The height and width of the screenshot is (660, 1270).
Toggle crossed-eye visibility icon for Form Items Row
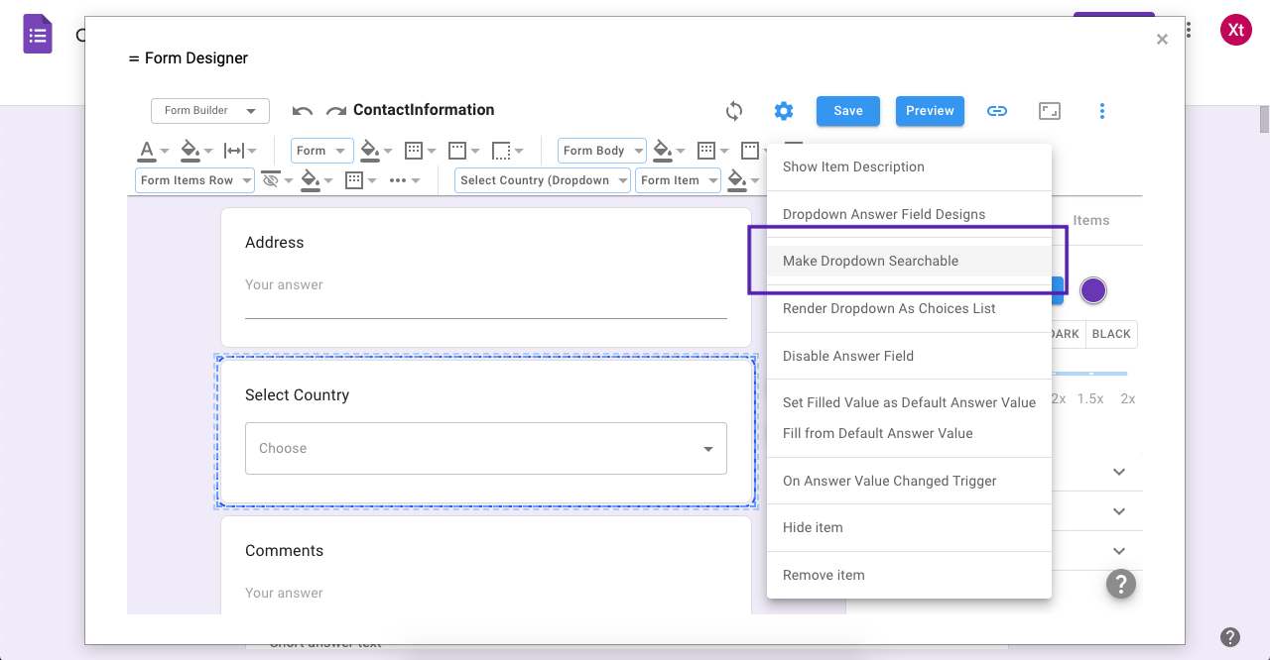click(x=270, y=180)
